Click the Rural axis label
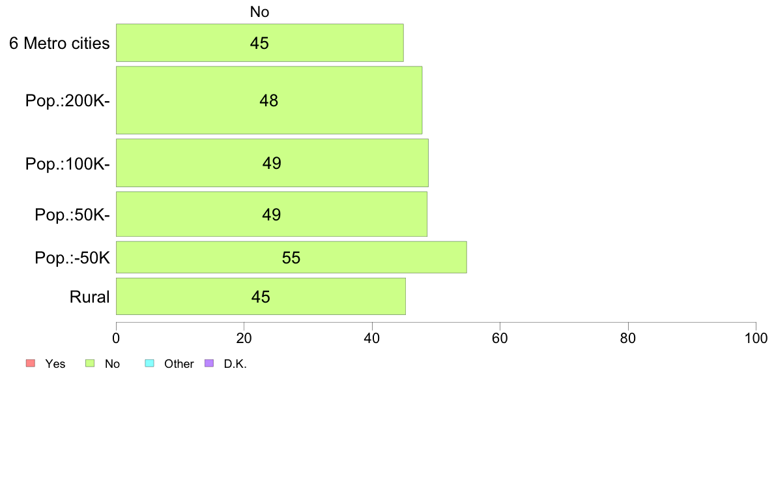 (x=89, y=297)
